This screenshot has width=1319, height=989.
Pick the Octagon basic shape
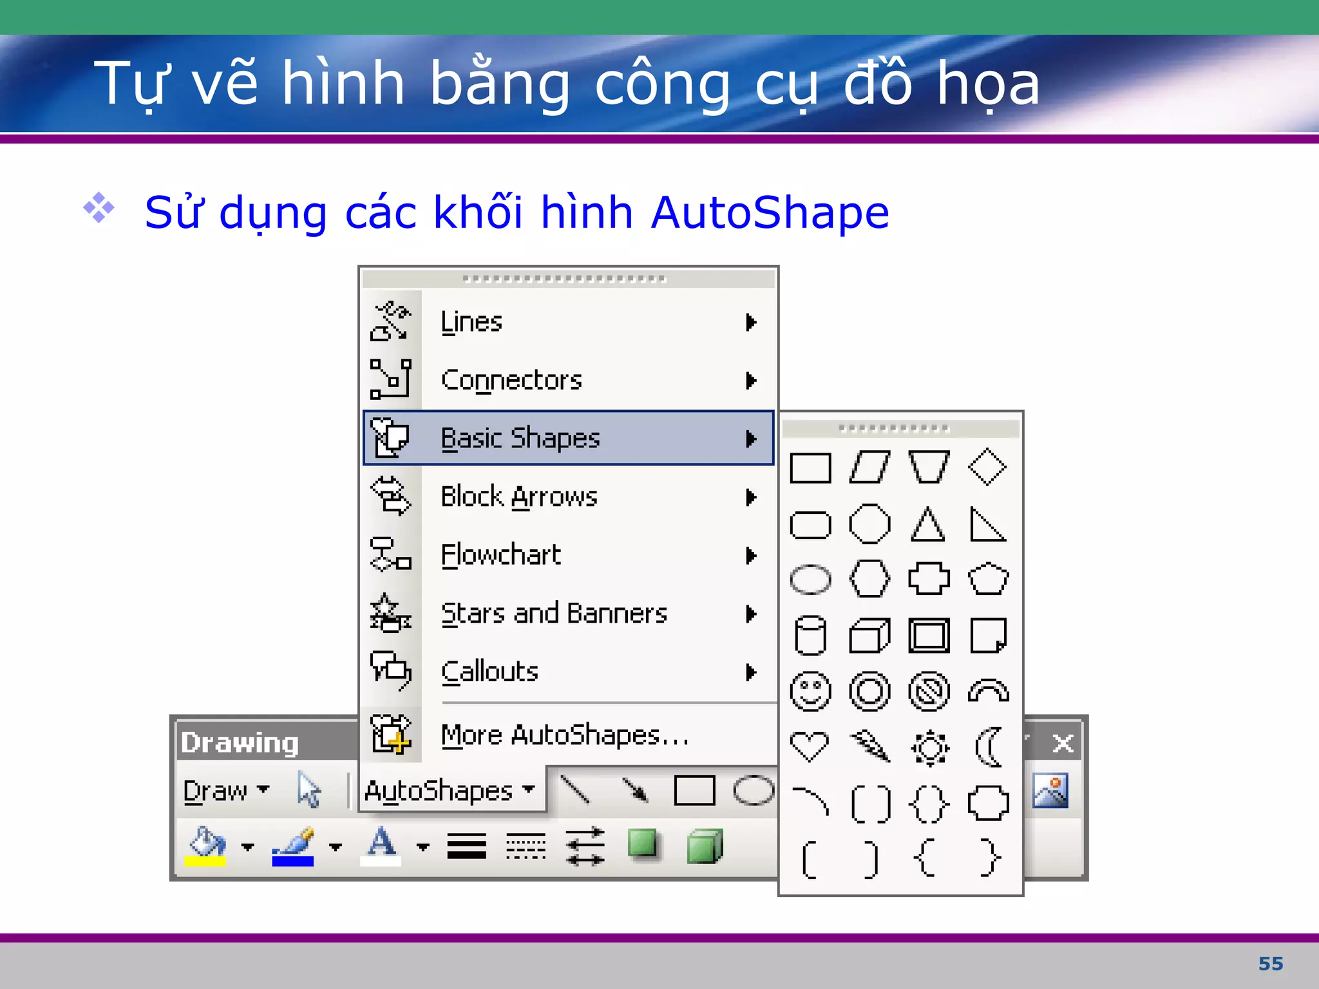pyautogui.click(x=869, y=523)
